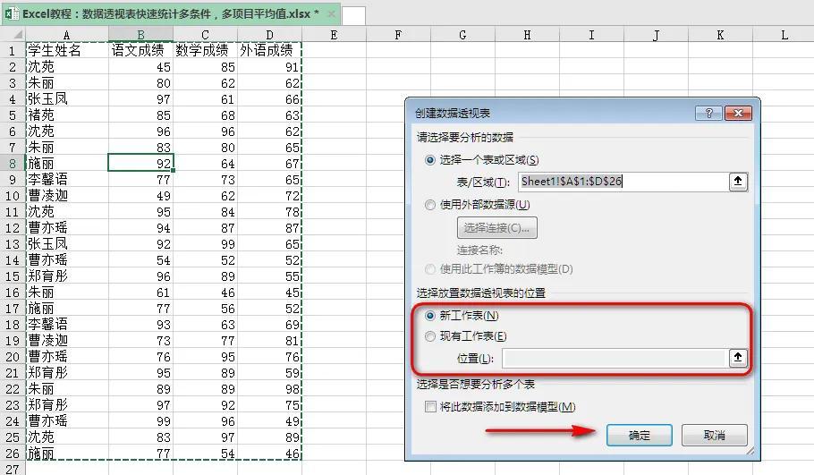Click cell D22 with value 98
This screenshot has width=814, height=475.
tap(269, 389)
